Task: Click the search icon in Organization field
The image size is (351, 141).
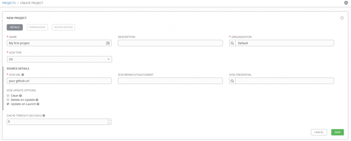Action: click(x=232, y=43)
